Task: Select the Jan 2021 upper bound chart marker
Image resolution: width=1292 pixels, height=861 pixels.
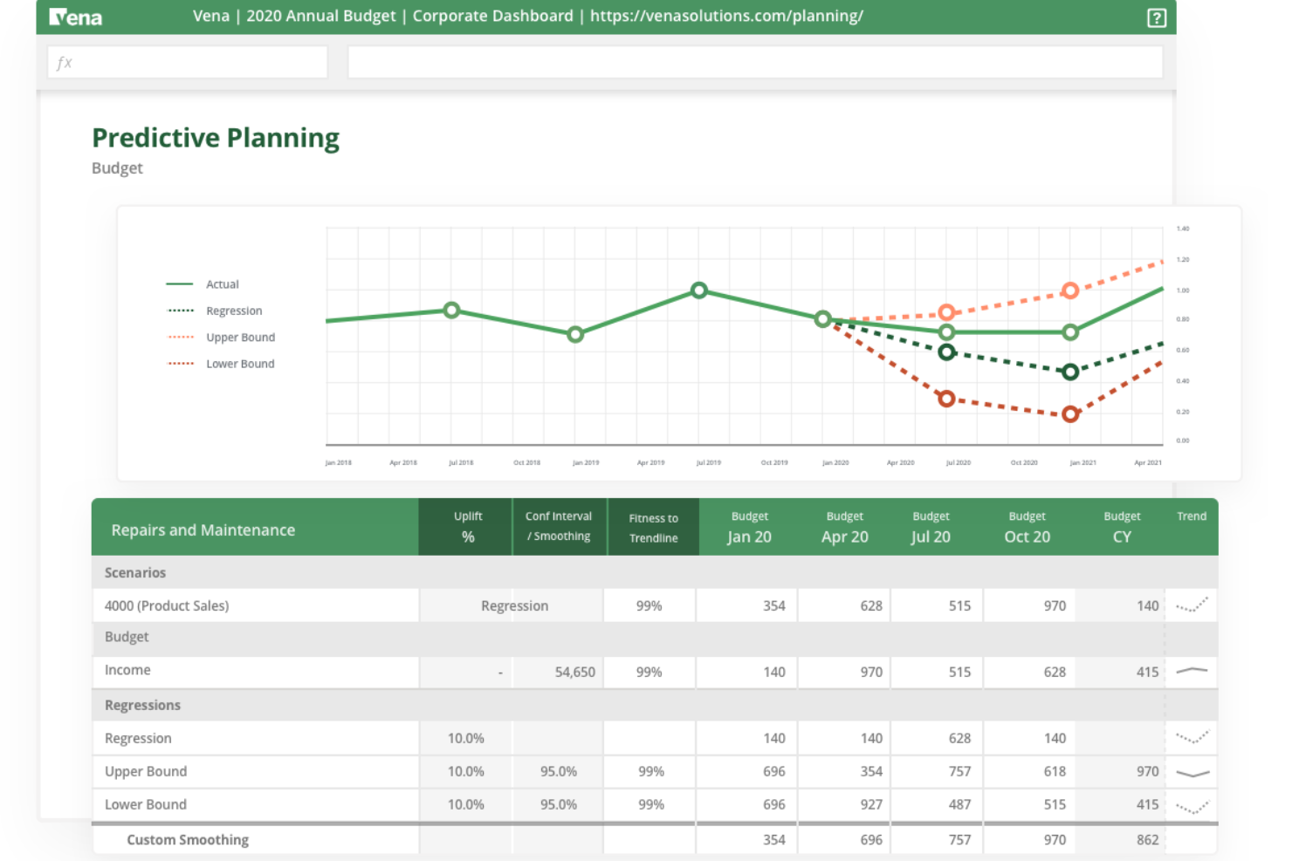Action: [x=1071, y=291]
